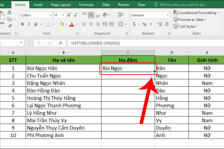
Task: Click the Increase Font Size icon
Action: coord(69,15)
